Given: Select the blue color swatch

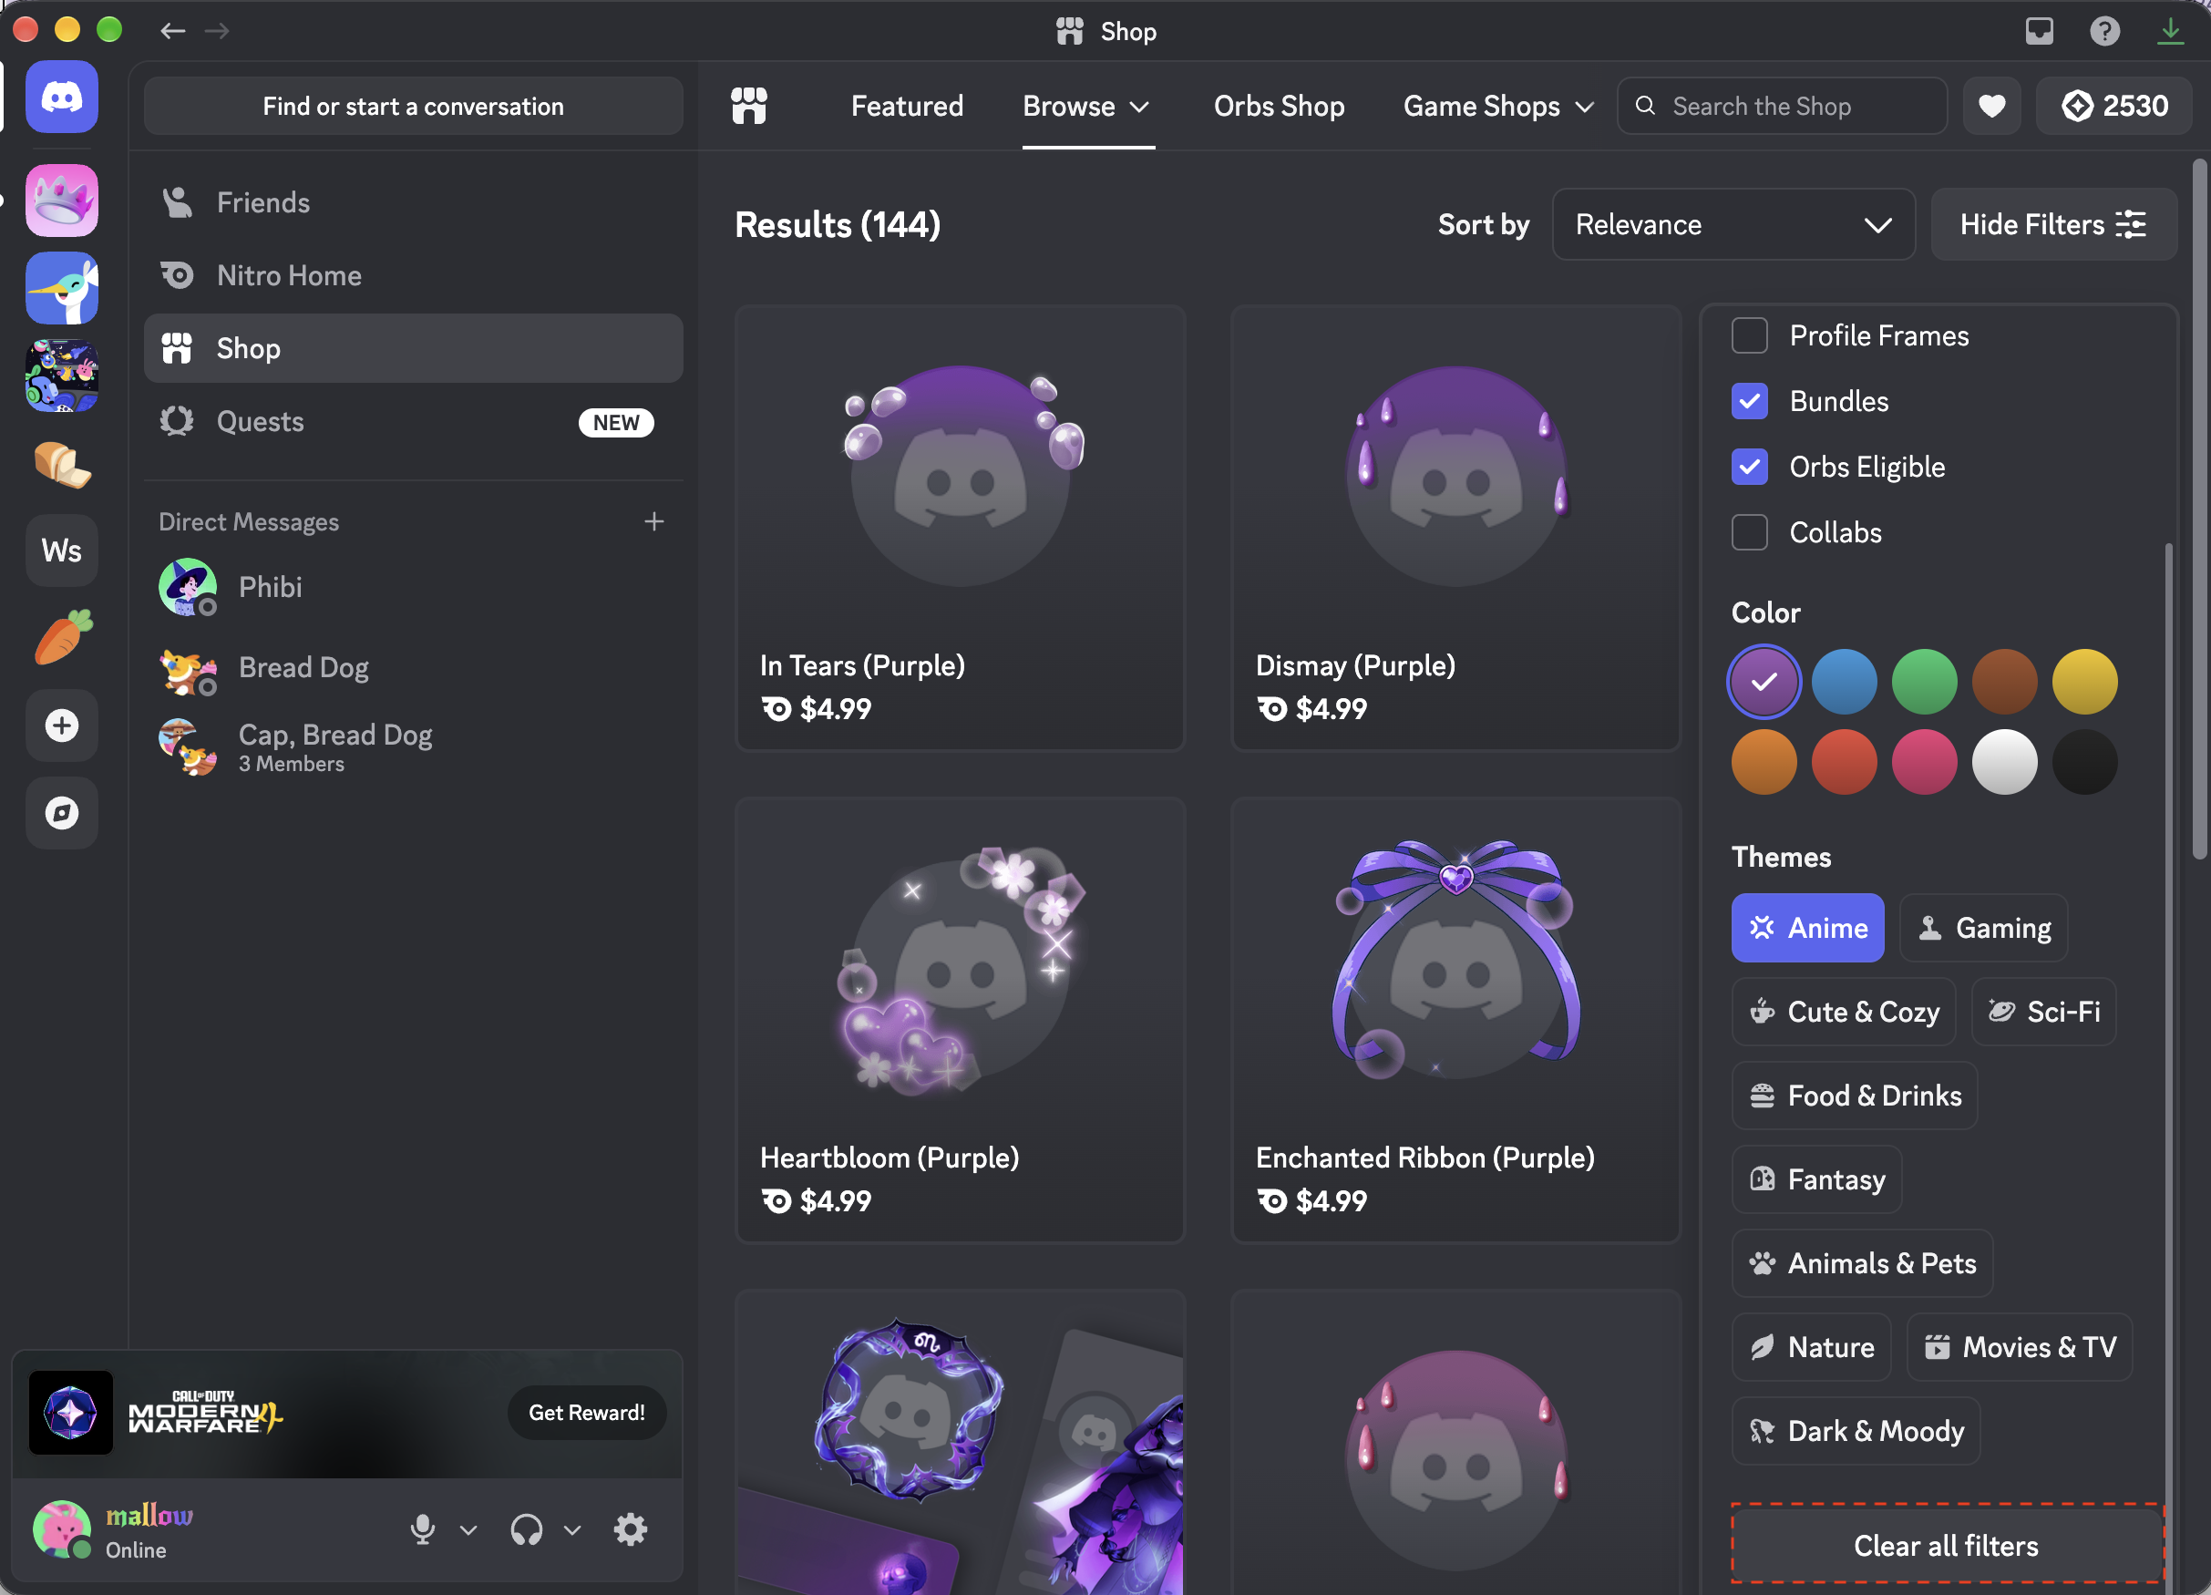Looking at the screenshot, I should [1844, 682].
